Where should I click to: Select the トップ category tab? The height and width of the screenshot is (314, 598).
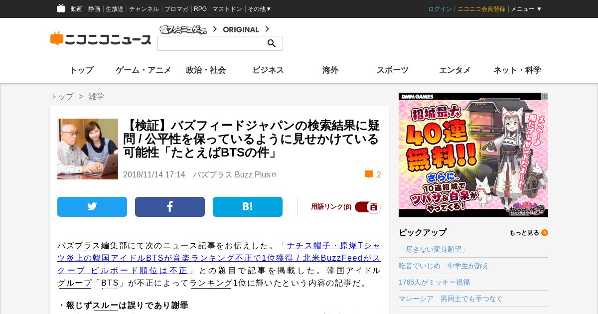(x=81, y=70)
